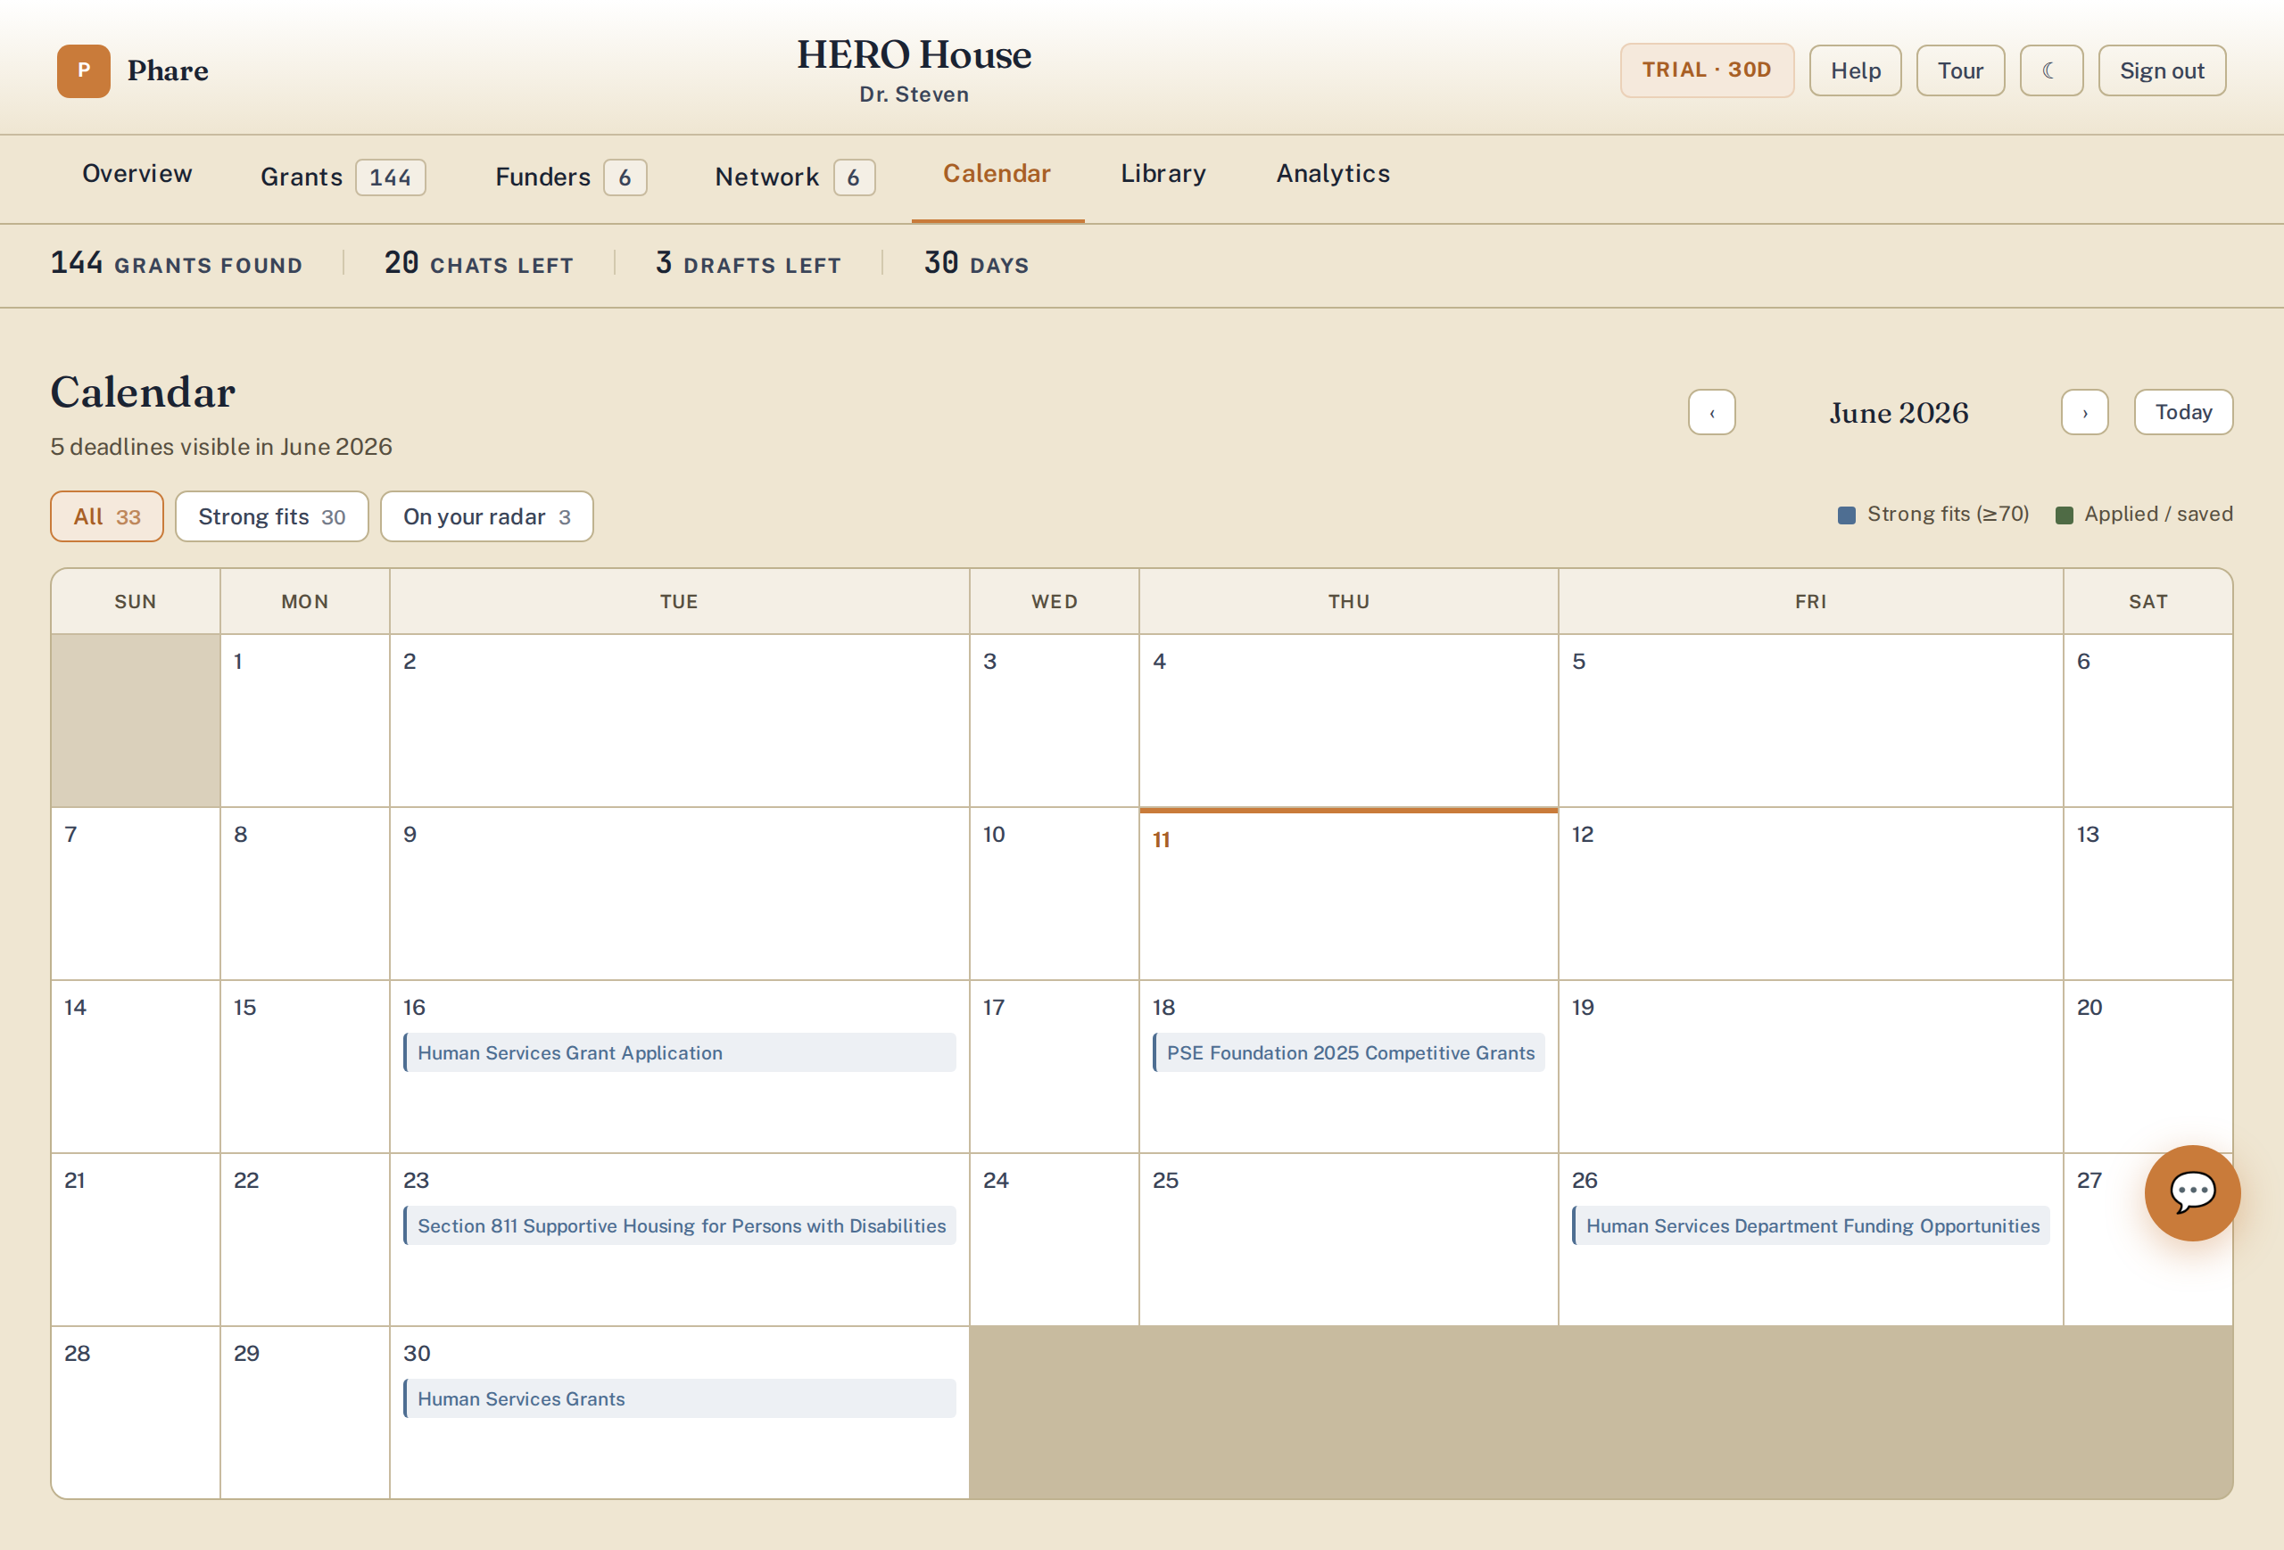Click the Applied / saved legend label
Viewport: 2284px width, 1550px height.
click(2158, 514)
